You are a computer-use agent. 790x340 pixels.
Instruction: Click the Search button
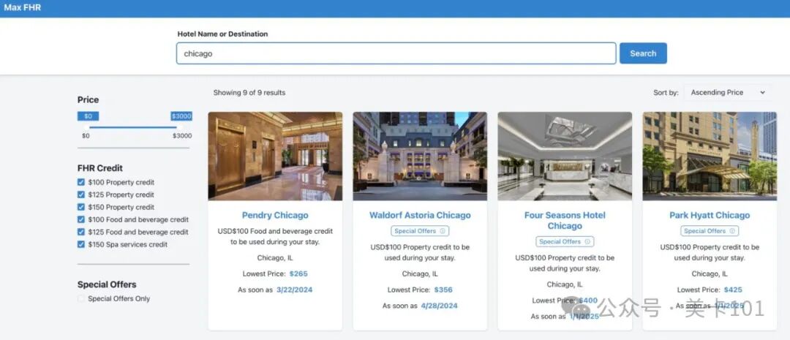[x=643, y=53]
